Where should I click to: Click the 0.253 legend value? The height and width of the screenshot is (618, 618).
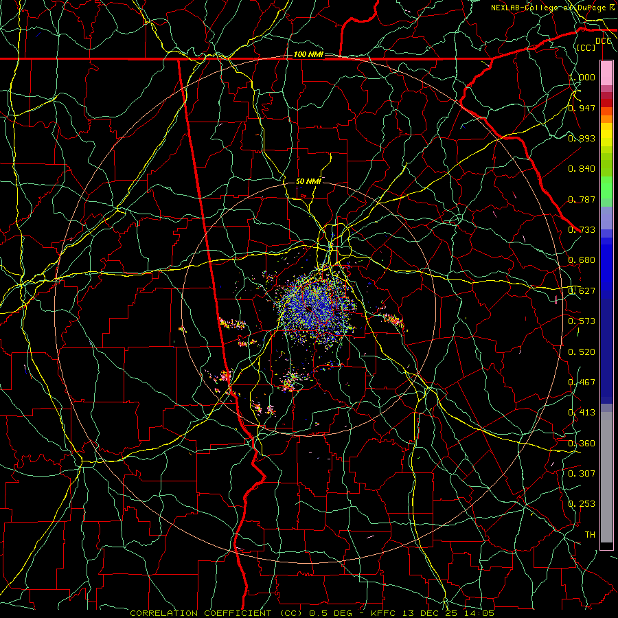point(582,504)
